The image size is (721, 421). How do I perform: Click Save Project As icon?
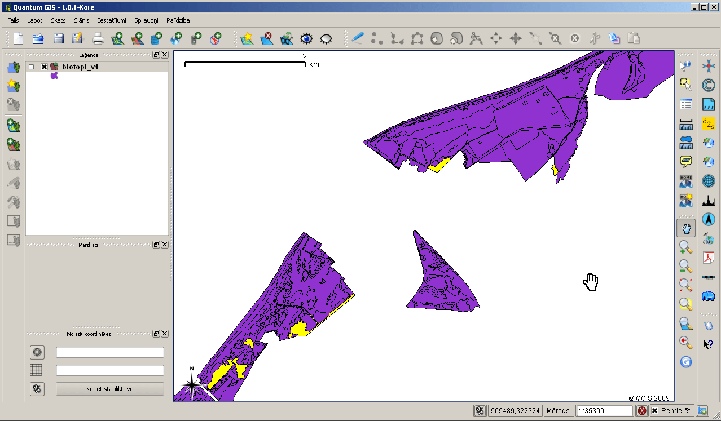(x=78, y=38)
